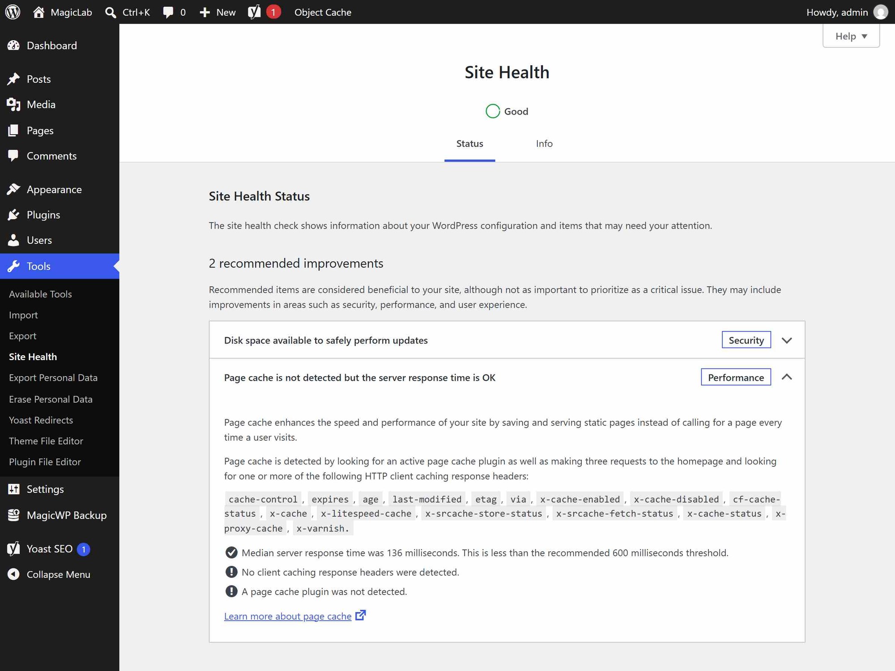The image size is (895, 671).
Task: Click the admin avatar icon
Action: click(880, 12)
